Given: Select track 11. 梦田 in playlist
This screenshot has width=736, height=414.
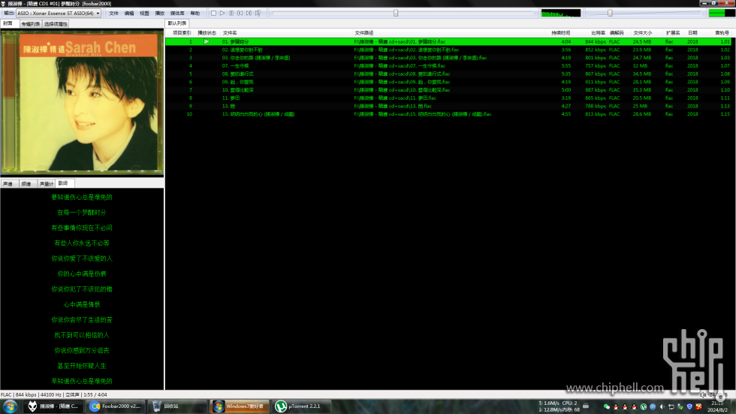Looking at the screenshot, I should point(448,98).
